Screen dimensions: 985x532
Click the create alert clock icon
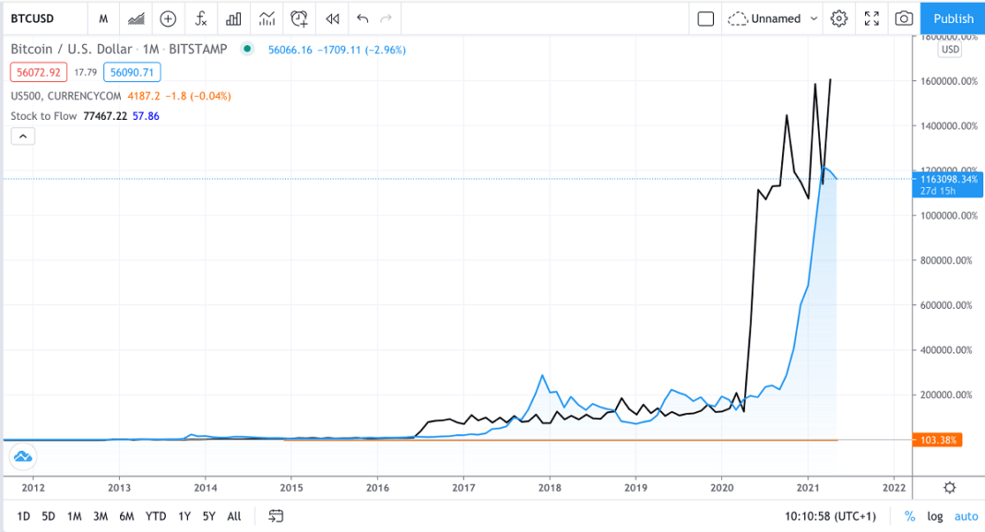tap(299, 18)
